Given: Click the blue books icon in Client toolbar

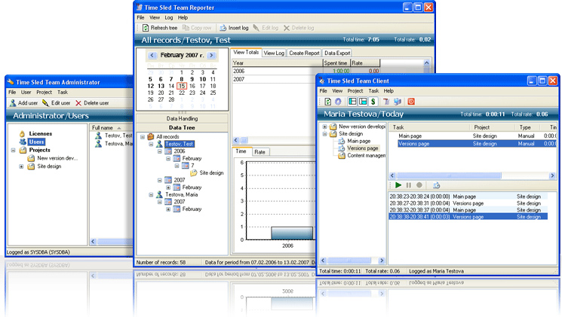Looking at the screenshot, I should tap(397, 102).
